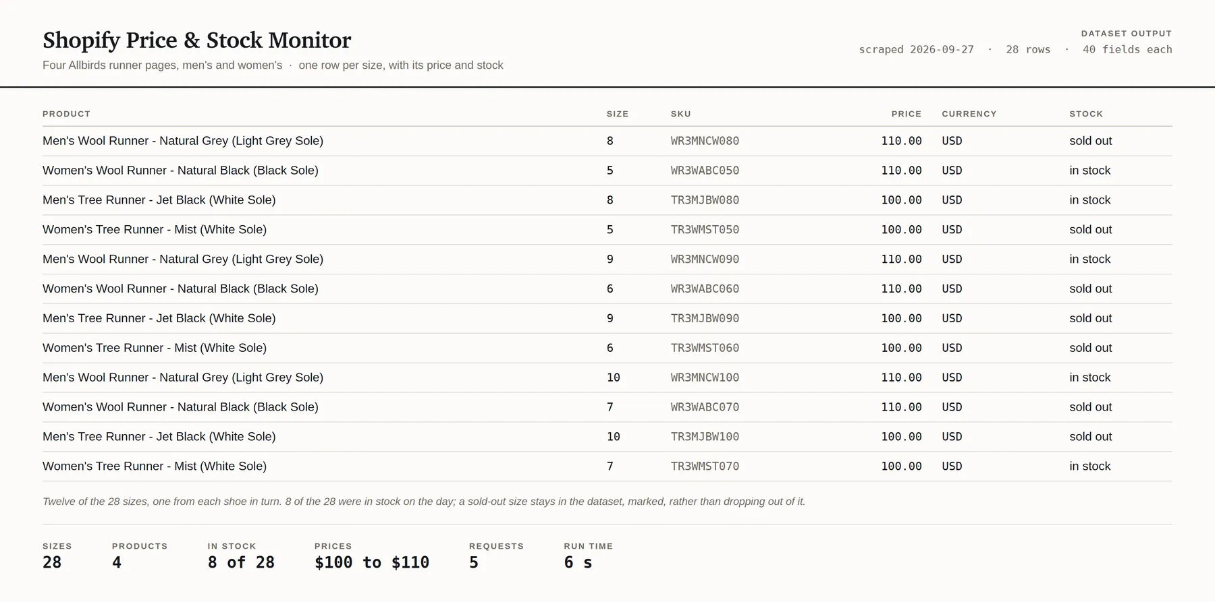Click the 'Twelve of the 28 sizes' footnote
The height and width of the screenshot is (602, 1215).
[424, 502]
